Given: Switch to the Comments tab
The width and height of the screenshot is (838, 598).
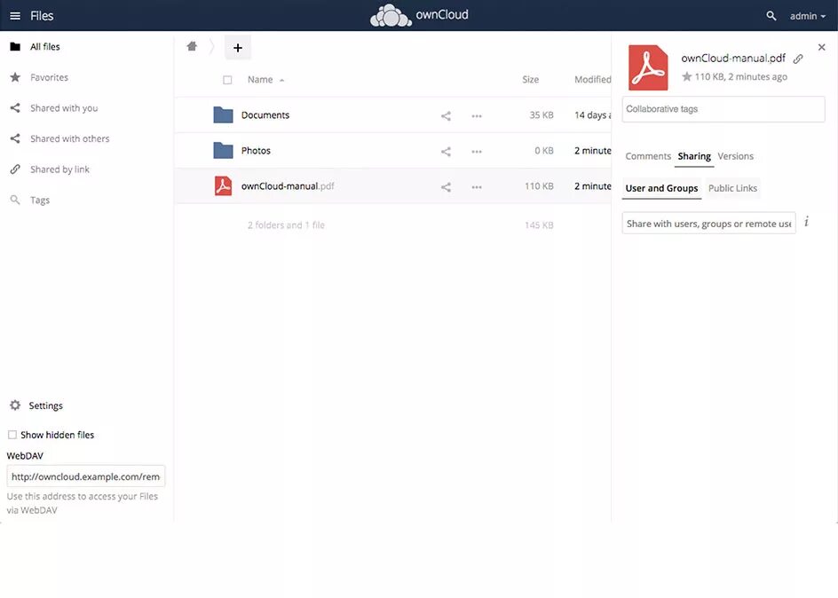Looking at the screenshot, I should point(648,156).
